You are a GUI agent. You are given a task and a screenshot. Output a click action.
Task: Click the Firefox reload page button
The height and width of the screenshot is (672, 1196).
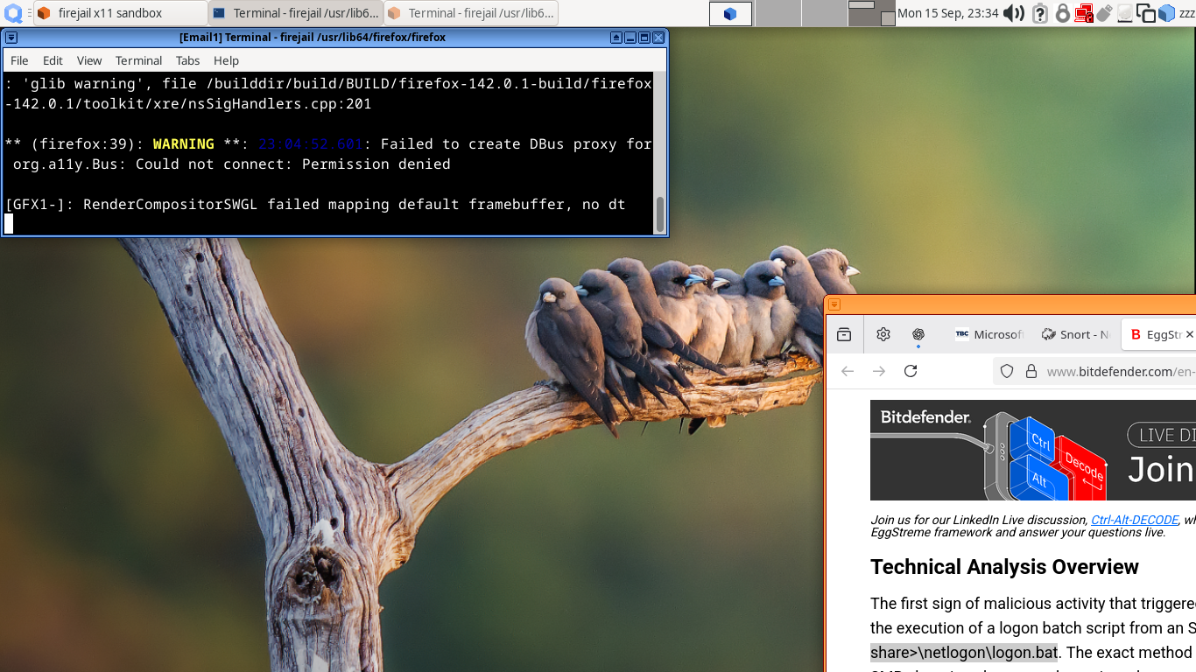click(911, 371)
